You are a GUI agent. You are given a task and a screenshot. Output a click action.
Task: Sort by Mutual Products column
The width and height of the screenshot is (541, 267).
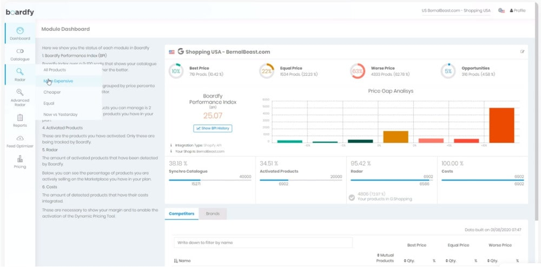pyautogui.click(x=385, y=258)
